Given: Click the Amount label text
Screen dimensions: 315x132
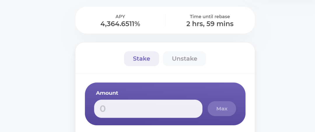Looking at the screenshot, I should point(107,93).
